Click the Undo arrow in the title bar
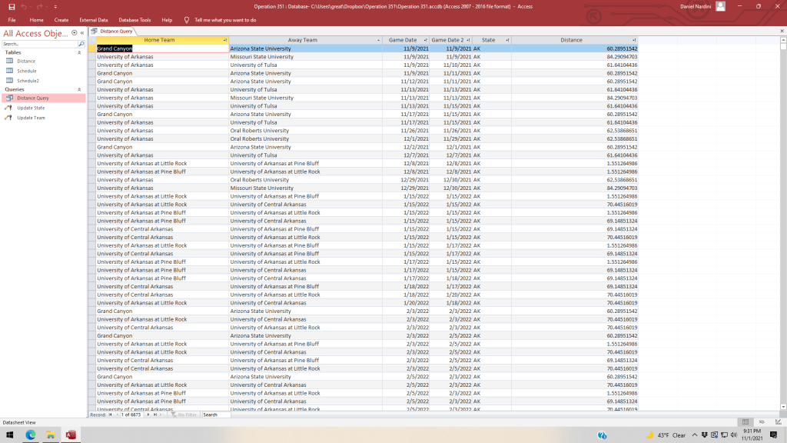Viewport: 787px width, 443px height. tap(25, 6)
